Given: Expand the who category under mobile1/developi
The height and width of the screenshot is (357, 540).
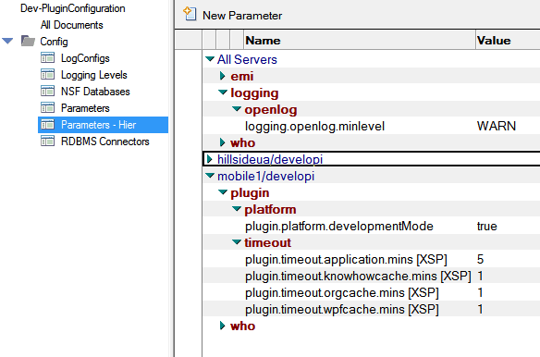Looking at the screenshot, I should pyautogui.click(x=223, y=326).
